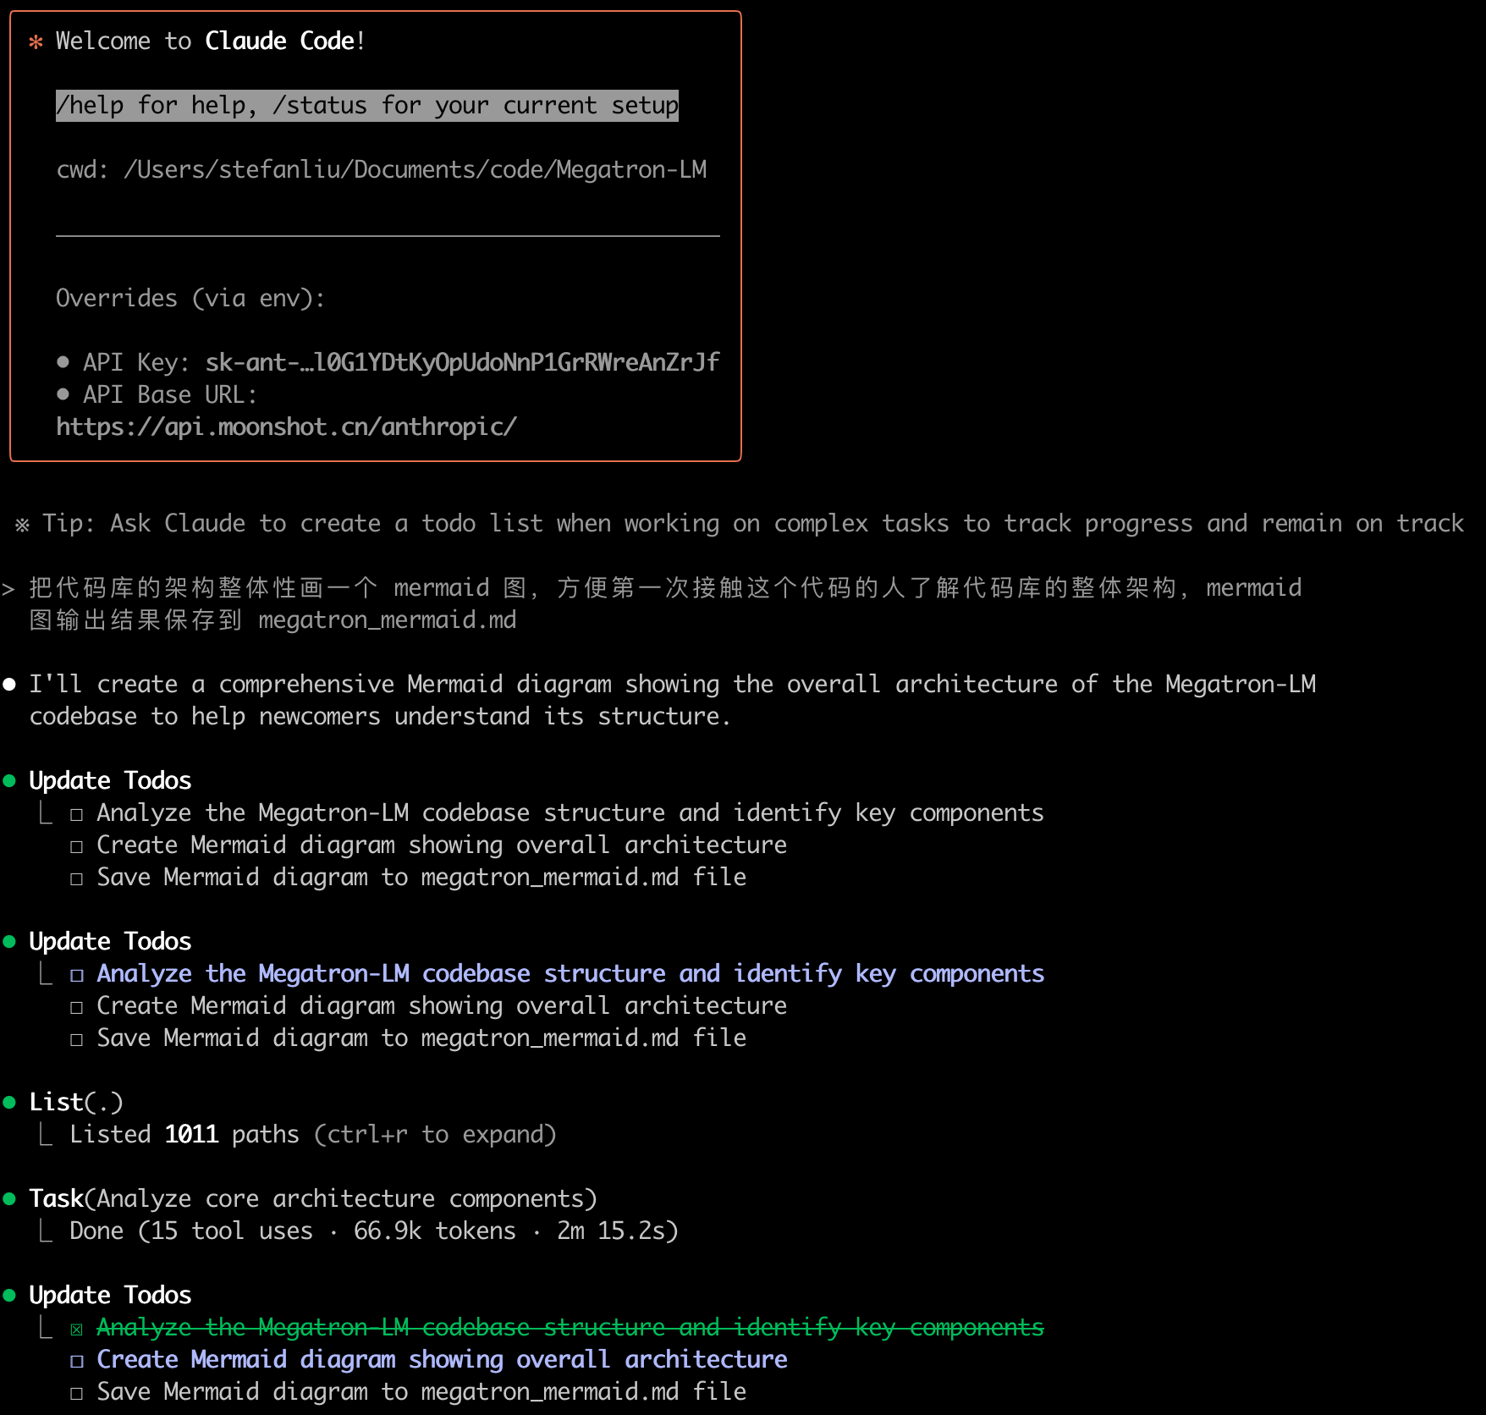The width and height of the screenshot is (1486, 1415).
Task: Click the highlighted /help for help line
Action: tap(367, 106)
